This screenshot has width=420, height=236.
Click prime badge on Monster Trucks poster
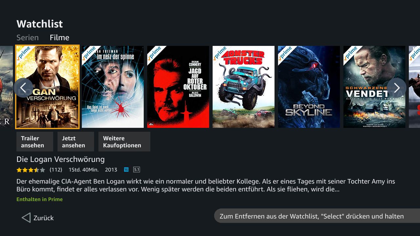pos(220,53)
